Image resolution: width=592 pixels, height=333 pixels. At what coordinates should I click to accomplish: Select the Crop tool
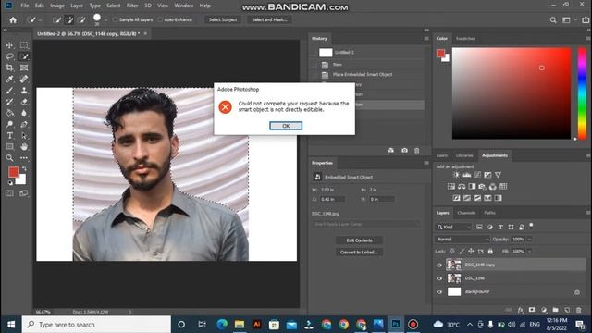[x=9, y=68]
